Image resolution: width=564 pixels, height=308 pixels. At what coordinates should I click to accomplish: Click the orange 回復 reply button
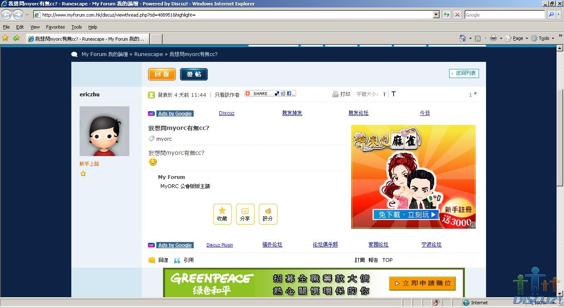162,74
